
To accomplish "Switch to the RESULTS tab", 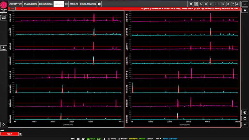I will tap(74, 4).
